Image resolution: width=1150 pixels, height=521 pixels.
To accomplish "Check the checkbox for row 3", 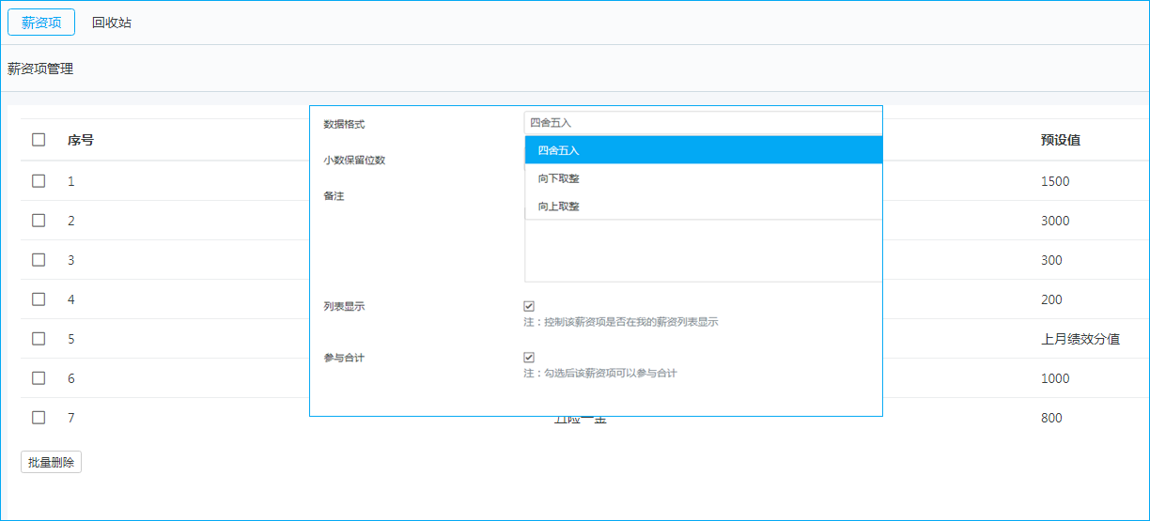I will pyautogui.click(x=39, y=260).
